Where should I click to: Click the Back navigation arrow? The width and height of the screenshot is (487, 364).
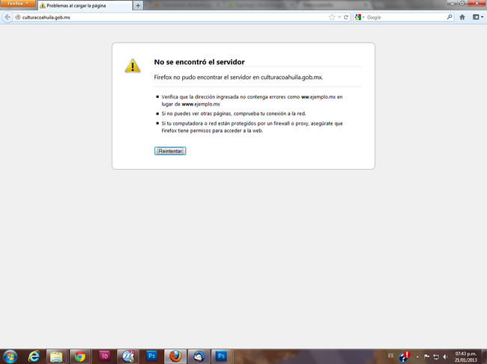pyautogui.click(x=7, y=16)
